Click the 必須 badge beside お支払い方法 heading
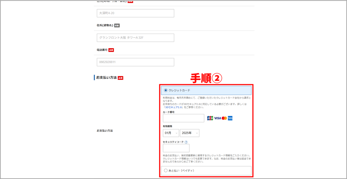Screen dimensions: 347x179 click(120, 78)
